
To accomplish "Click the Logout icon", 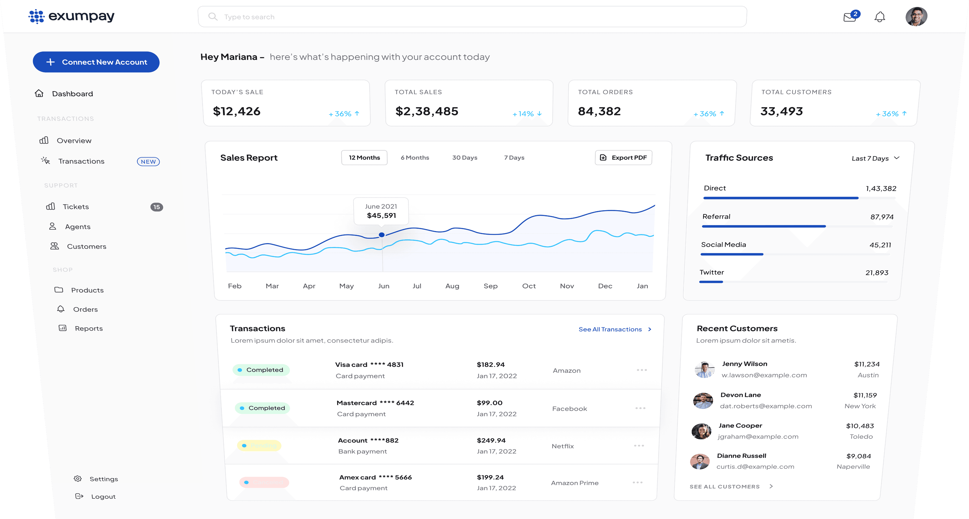I will (x=79, y=496).
